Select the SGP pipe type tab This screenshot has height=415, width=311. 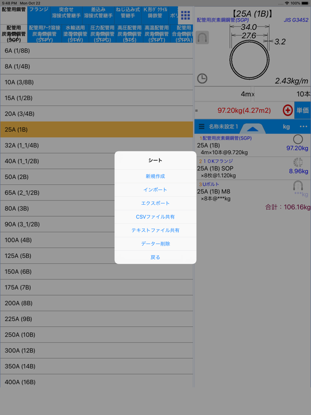tap(13, 34)
